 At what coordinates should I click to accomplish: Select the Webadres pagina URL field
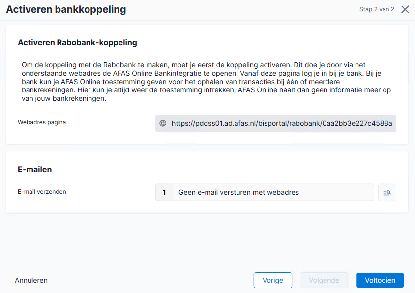point(275,123)
